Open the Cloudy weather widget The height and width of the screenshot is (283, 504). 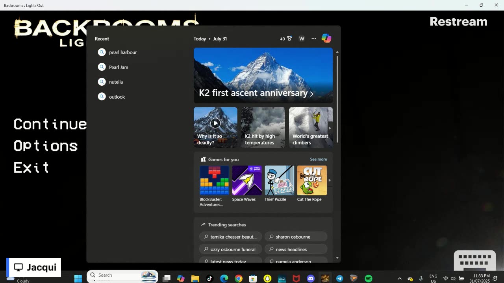[19, 279]
